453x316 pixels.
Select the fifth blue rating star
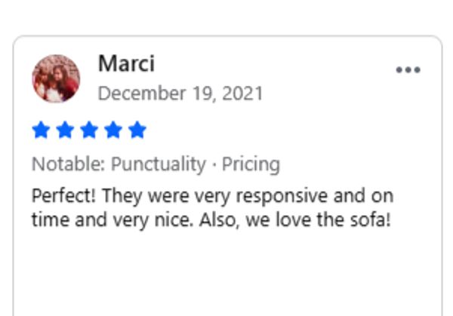click(137, 130)
